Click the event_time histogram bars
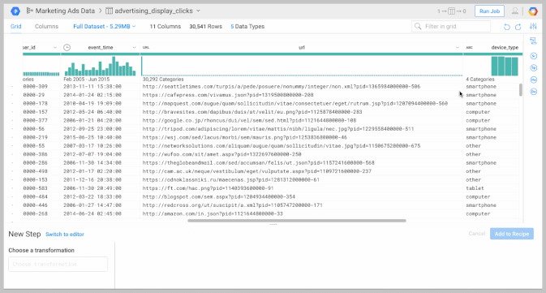 (x=100, y=67)
